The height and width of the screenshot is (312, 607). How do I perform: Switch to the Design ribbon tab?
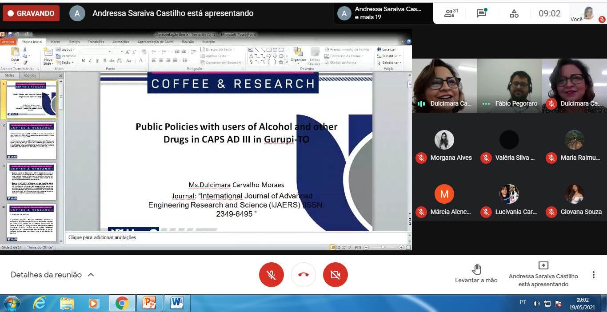[x=74, y=42]
